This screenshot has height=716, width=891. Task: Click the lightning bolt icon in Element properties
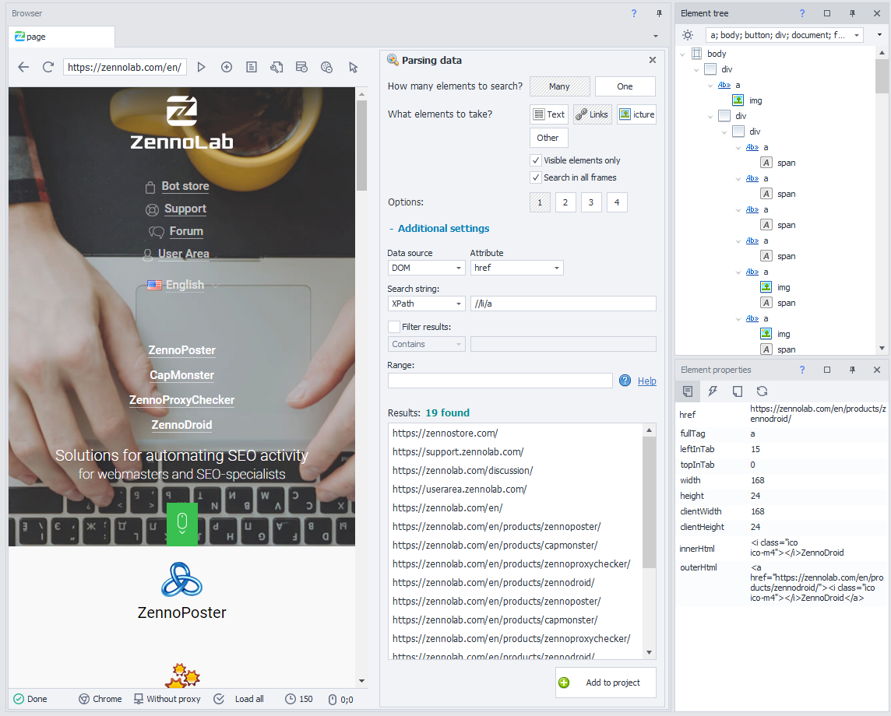click(x=713, y=391)
